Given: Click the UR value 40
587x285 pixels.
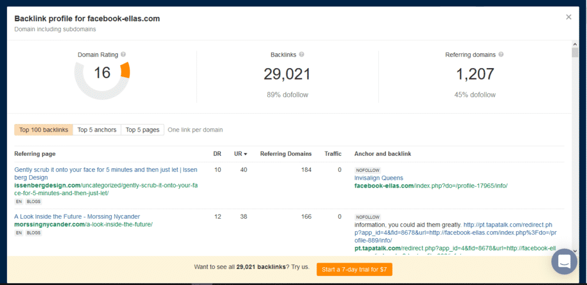Looking at the screenshot, I should (x=244, y=170).
